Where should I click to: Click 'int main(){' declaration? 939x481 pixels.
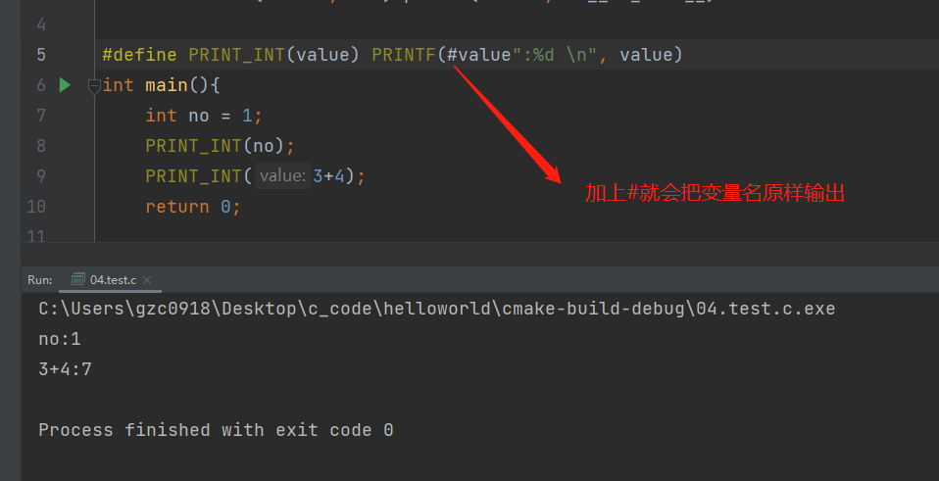click(161, 85)
